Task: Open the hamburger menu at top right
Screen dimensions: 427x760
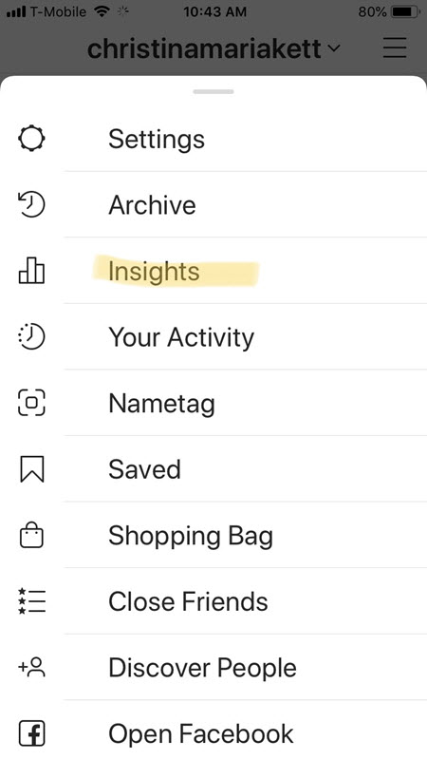Action: point(395,47)
